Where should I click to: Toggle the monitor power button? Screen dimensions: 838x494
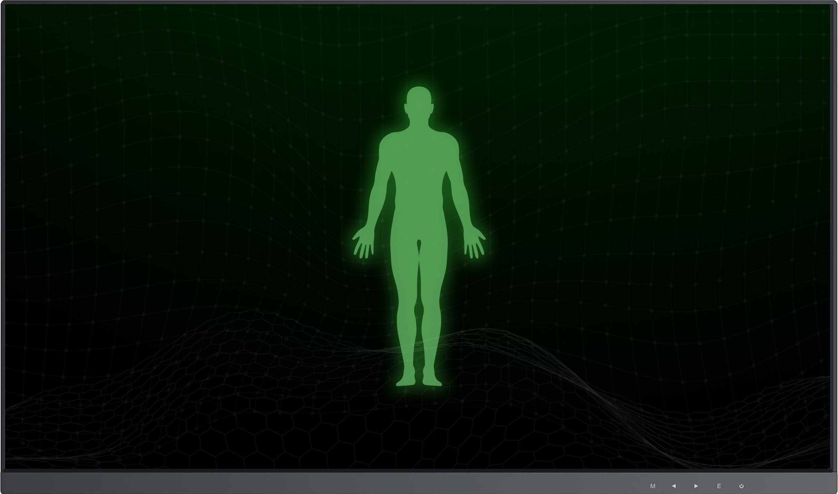pos(741,486)
